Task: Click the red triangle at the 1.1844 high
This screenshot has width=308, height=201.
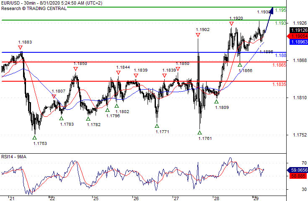Action: [x=118, y=73]
